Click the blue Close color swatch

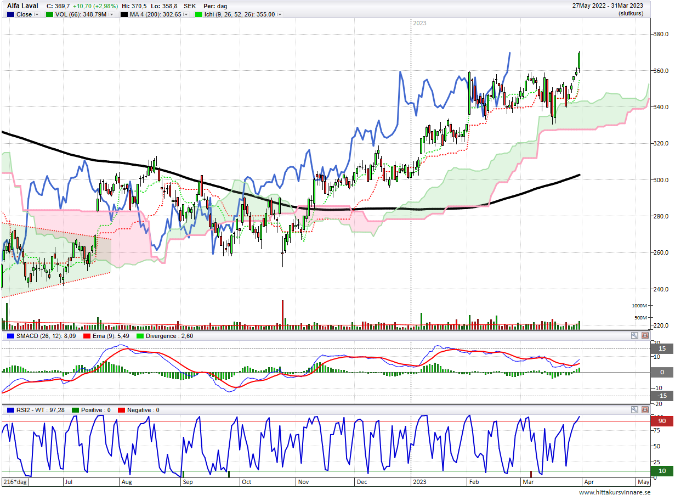click(10, 15)
